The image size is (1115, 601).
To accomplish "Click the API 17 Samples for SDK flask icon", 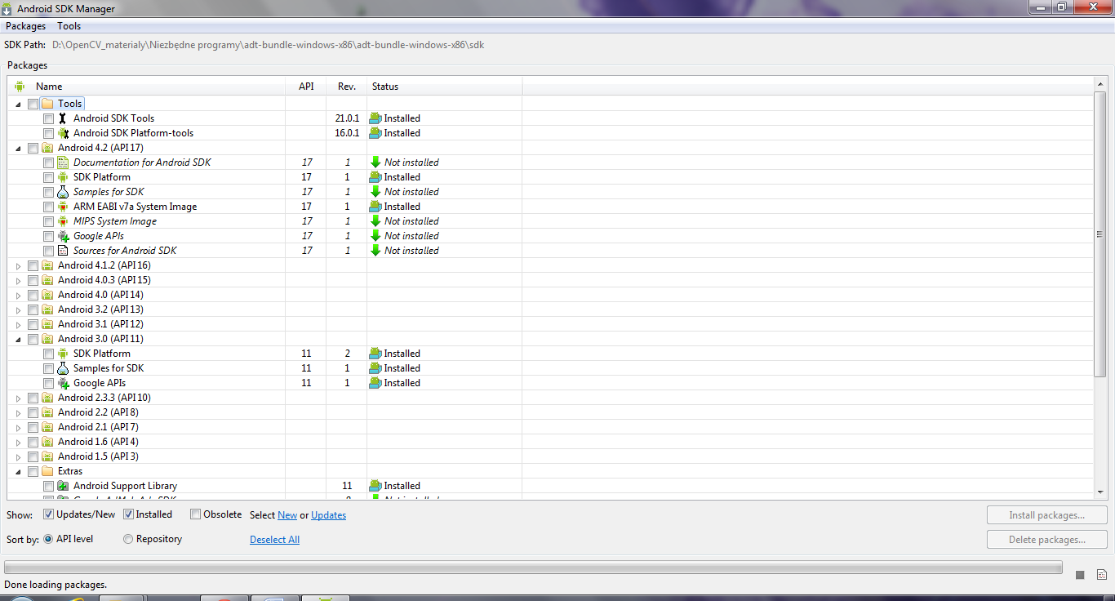I will click(63, 192).
